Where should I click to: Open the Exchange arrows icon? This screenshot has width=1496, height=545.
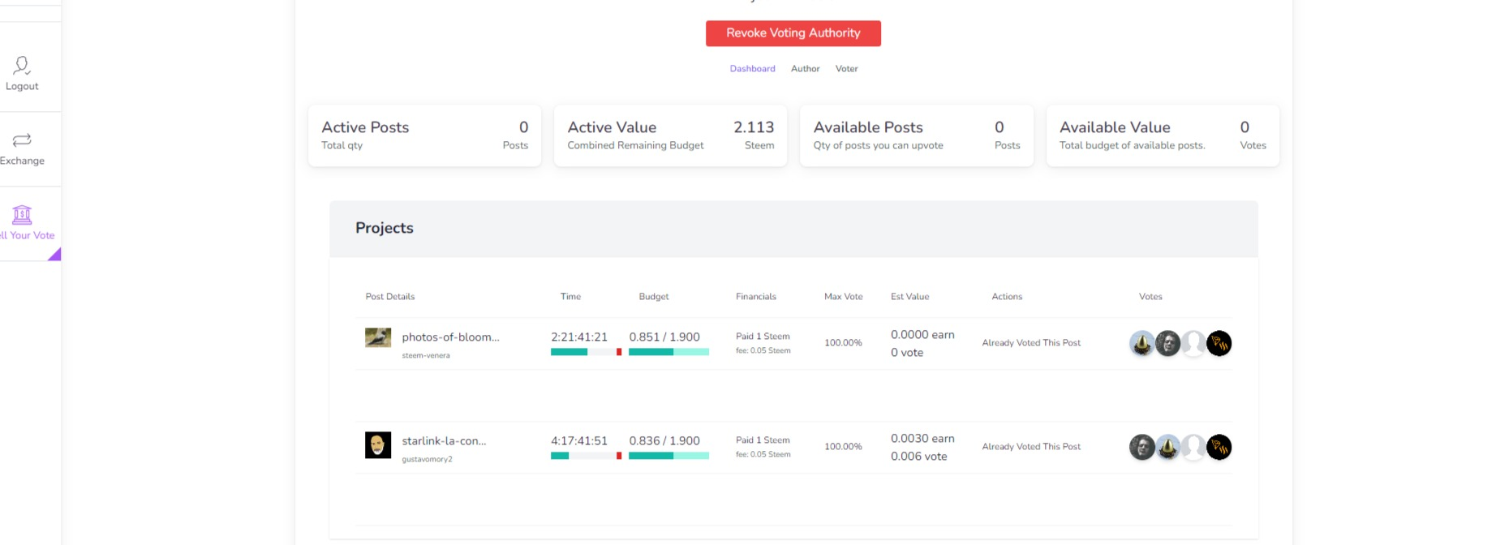point(22,140)
